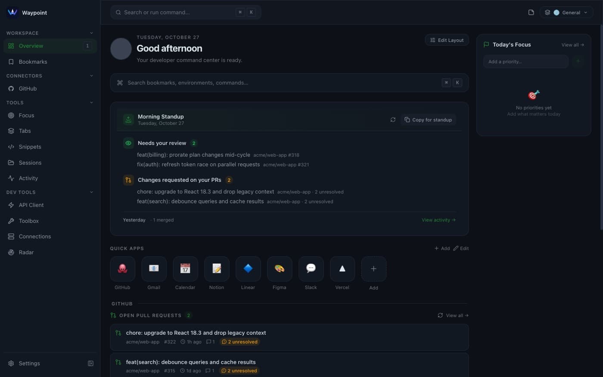This screenshot has height=377, width=603.
Task: Open the GitHub quick app
Action: (122, 269)
